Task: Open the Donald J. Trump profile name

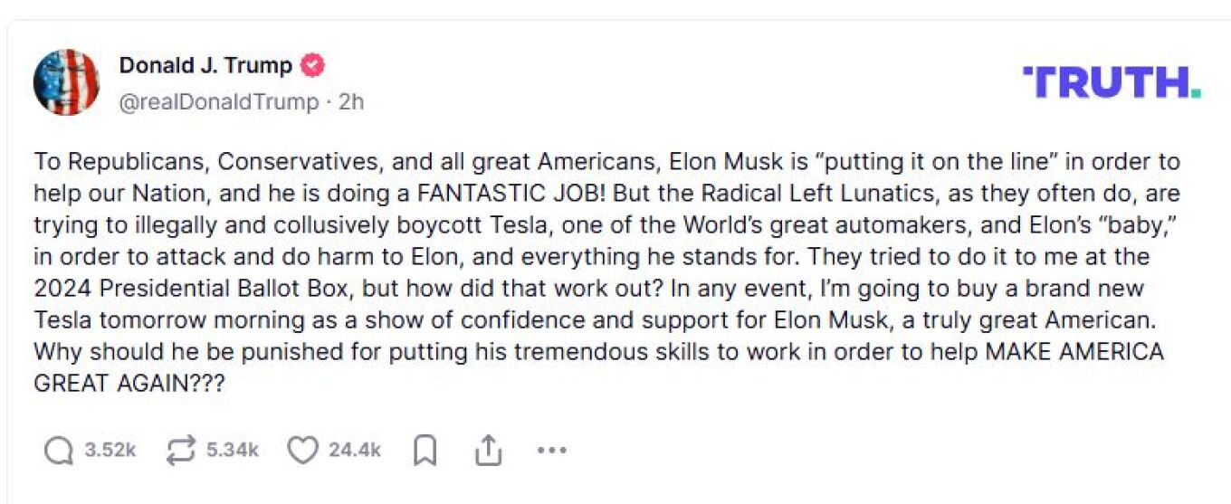Action: (205, 66)
